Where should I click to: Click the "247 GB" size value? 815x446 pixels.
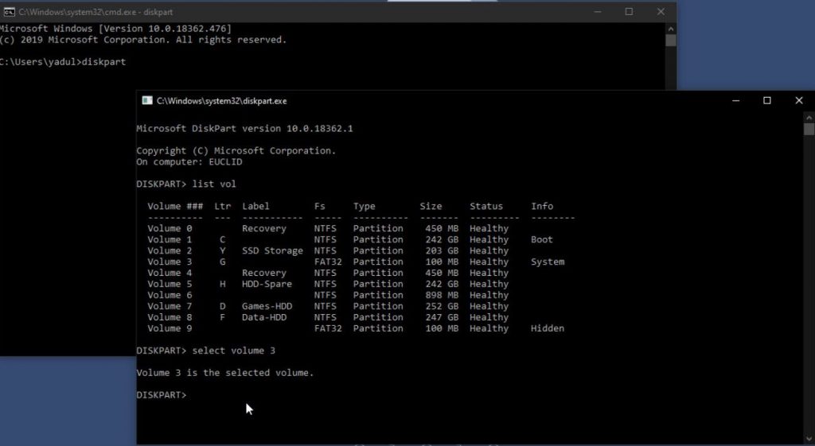point(441,317)
